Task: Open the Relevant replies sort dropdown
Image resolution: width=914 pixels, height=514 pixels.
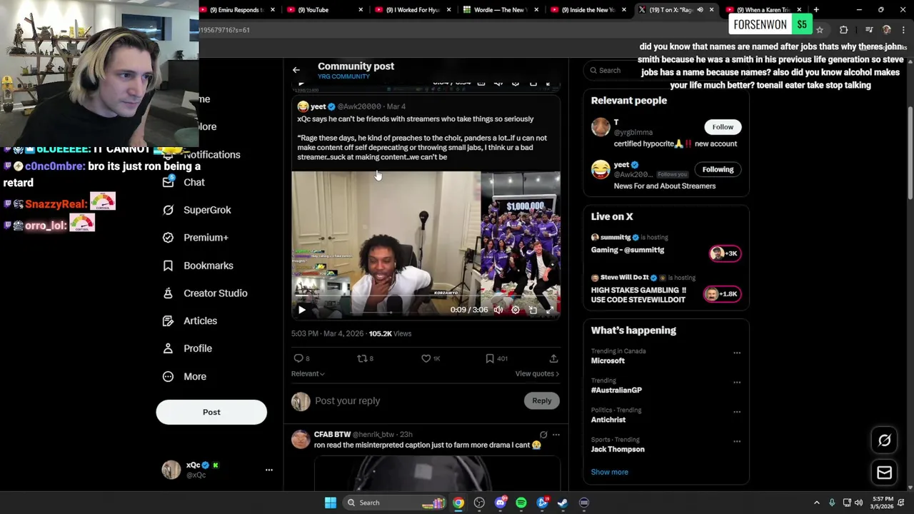Action: coord(308,373)
